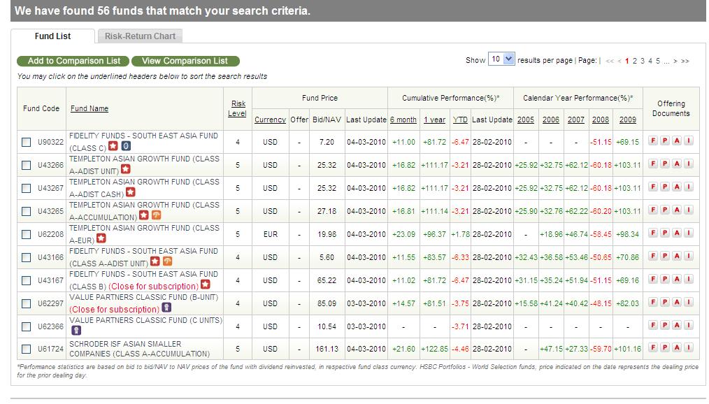
Task: Jump to the last results page arrow
Action: 685,61
